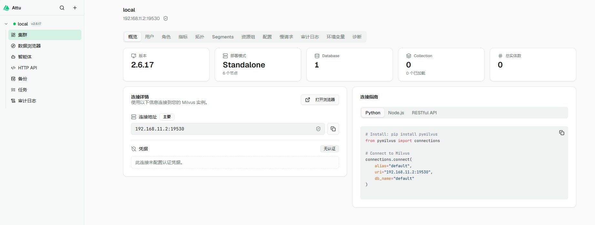Image resolution: width=595 pixels, height=225 pixels.
Task: Click the 6 个节点 text
Action: pyautogui.click(x=230, y=73)
